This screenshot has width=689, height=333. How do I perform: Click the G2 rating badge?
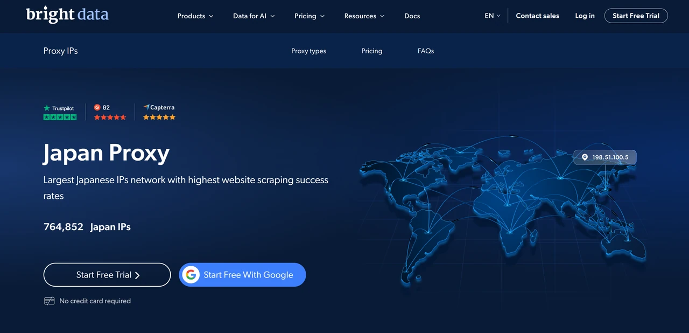pyautogui.click(x=110, y=112)
